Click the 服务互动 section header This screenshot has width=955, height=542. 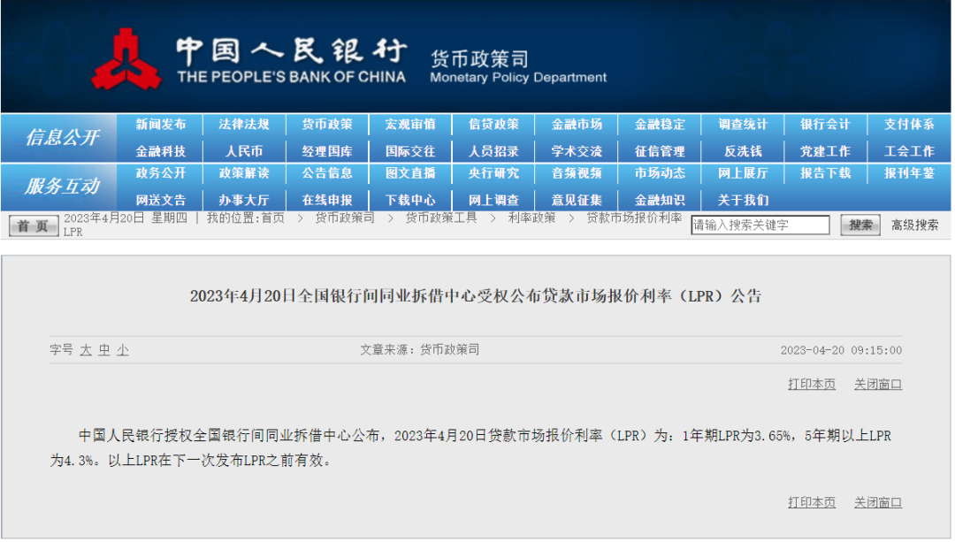(62, 187)
